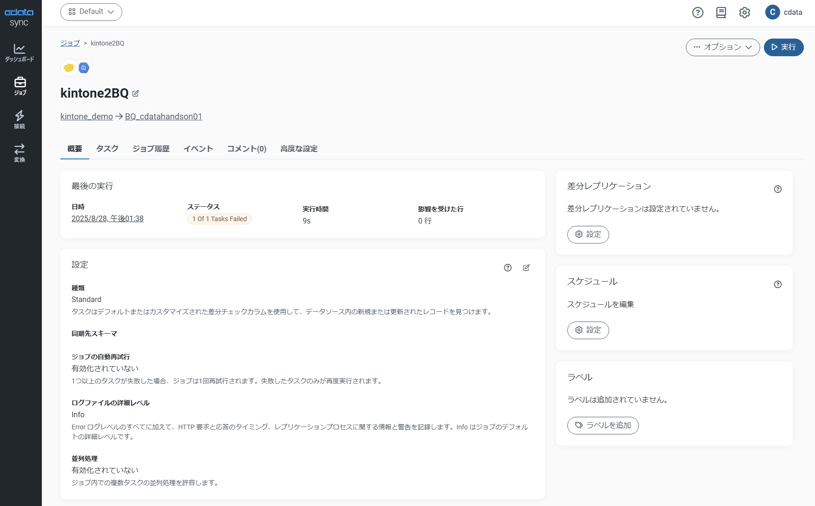Edit the 設定 panel via pencil icon
Image resolution: width=815 pixels, height=506 pixels.
pos(526,268)
